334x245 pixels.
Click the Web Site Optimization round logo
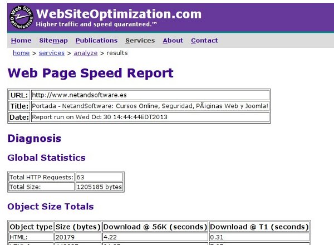(x=21, y=17)
